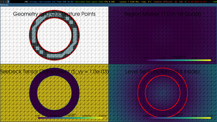217x122 pixels.
Task: Click the PyVista window title bar
Action: coord(108,5)
